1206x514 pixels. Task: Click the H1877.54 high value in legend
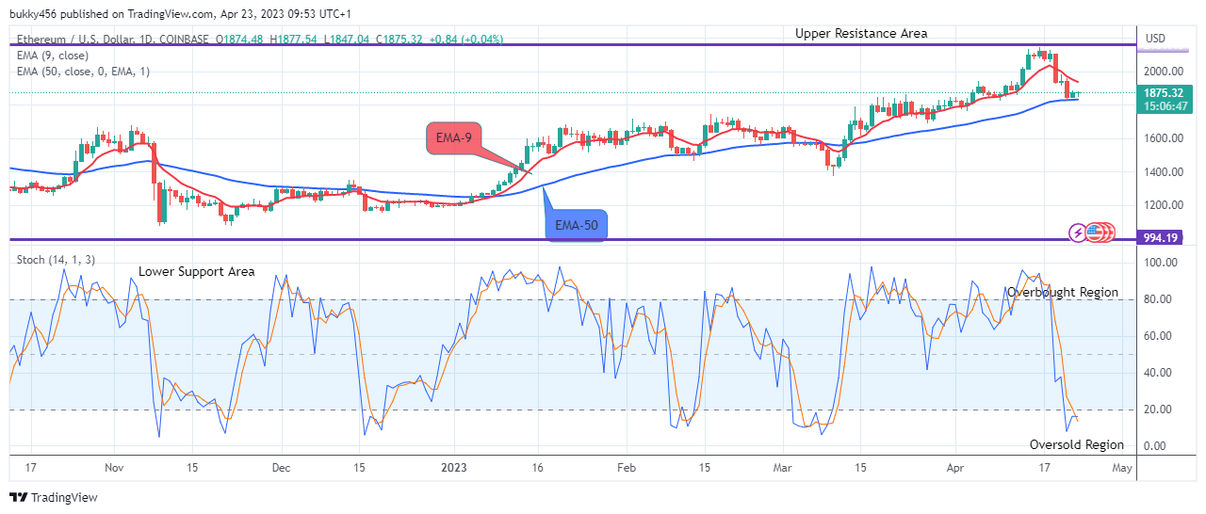point(294,40)
